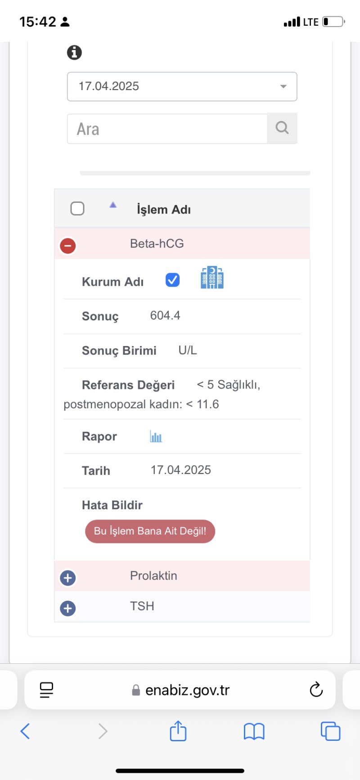Click the Ara search input field
Viewport: 360px width, 780px height.
pos(167,129)
